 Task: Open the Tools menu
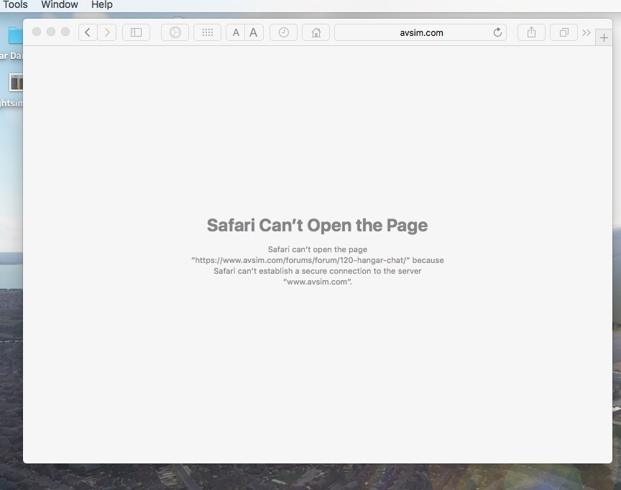[x=14, y=5]
